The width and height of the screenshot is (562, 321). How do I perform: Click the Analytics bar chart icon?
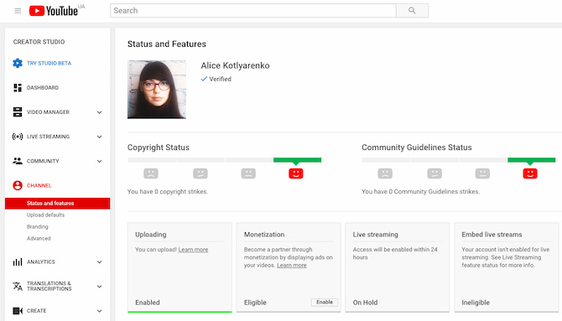click(x=18, y=261)
